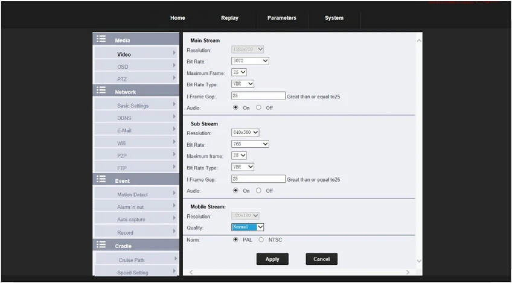Open the Replay tab
This screenshot has width=512, height=283.
pos(229,18)
